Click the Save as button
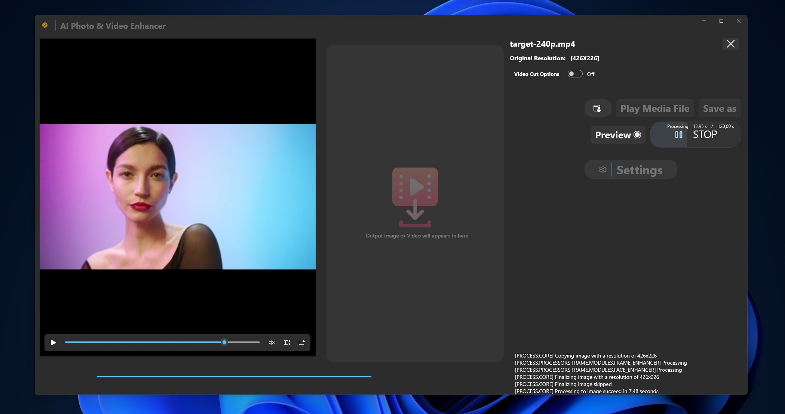Viewport: 785px width, 414px height. point(719,108)
